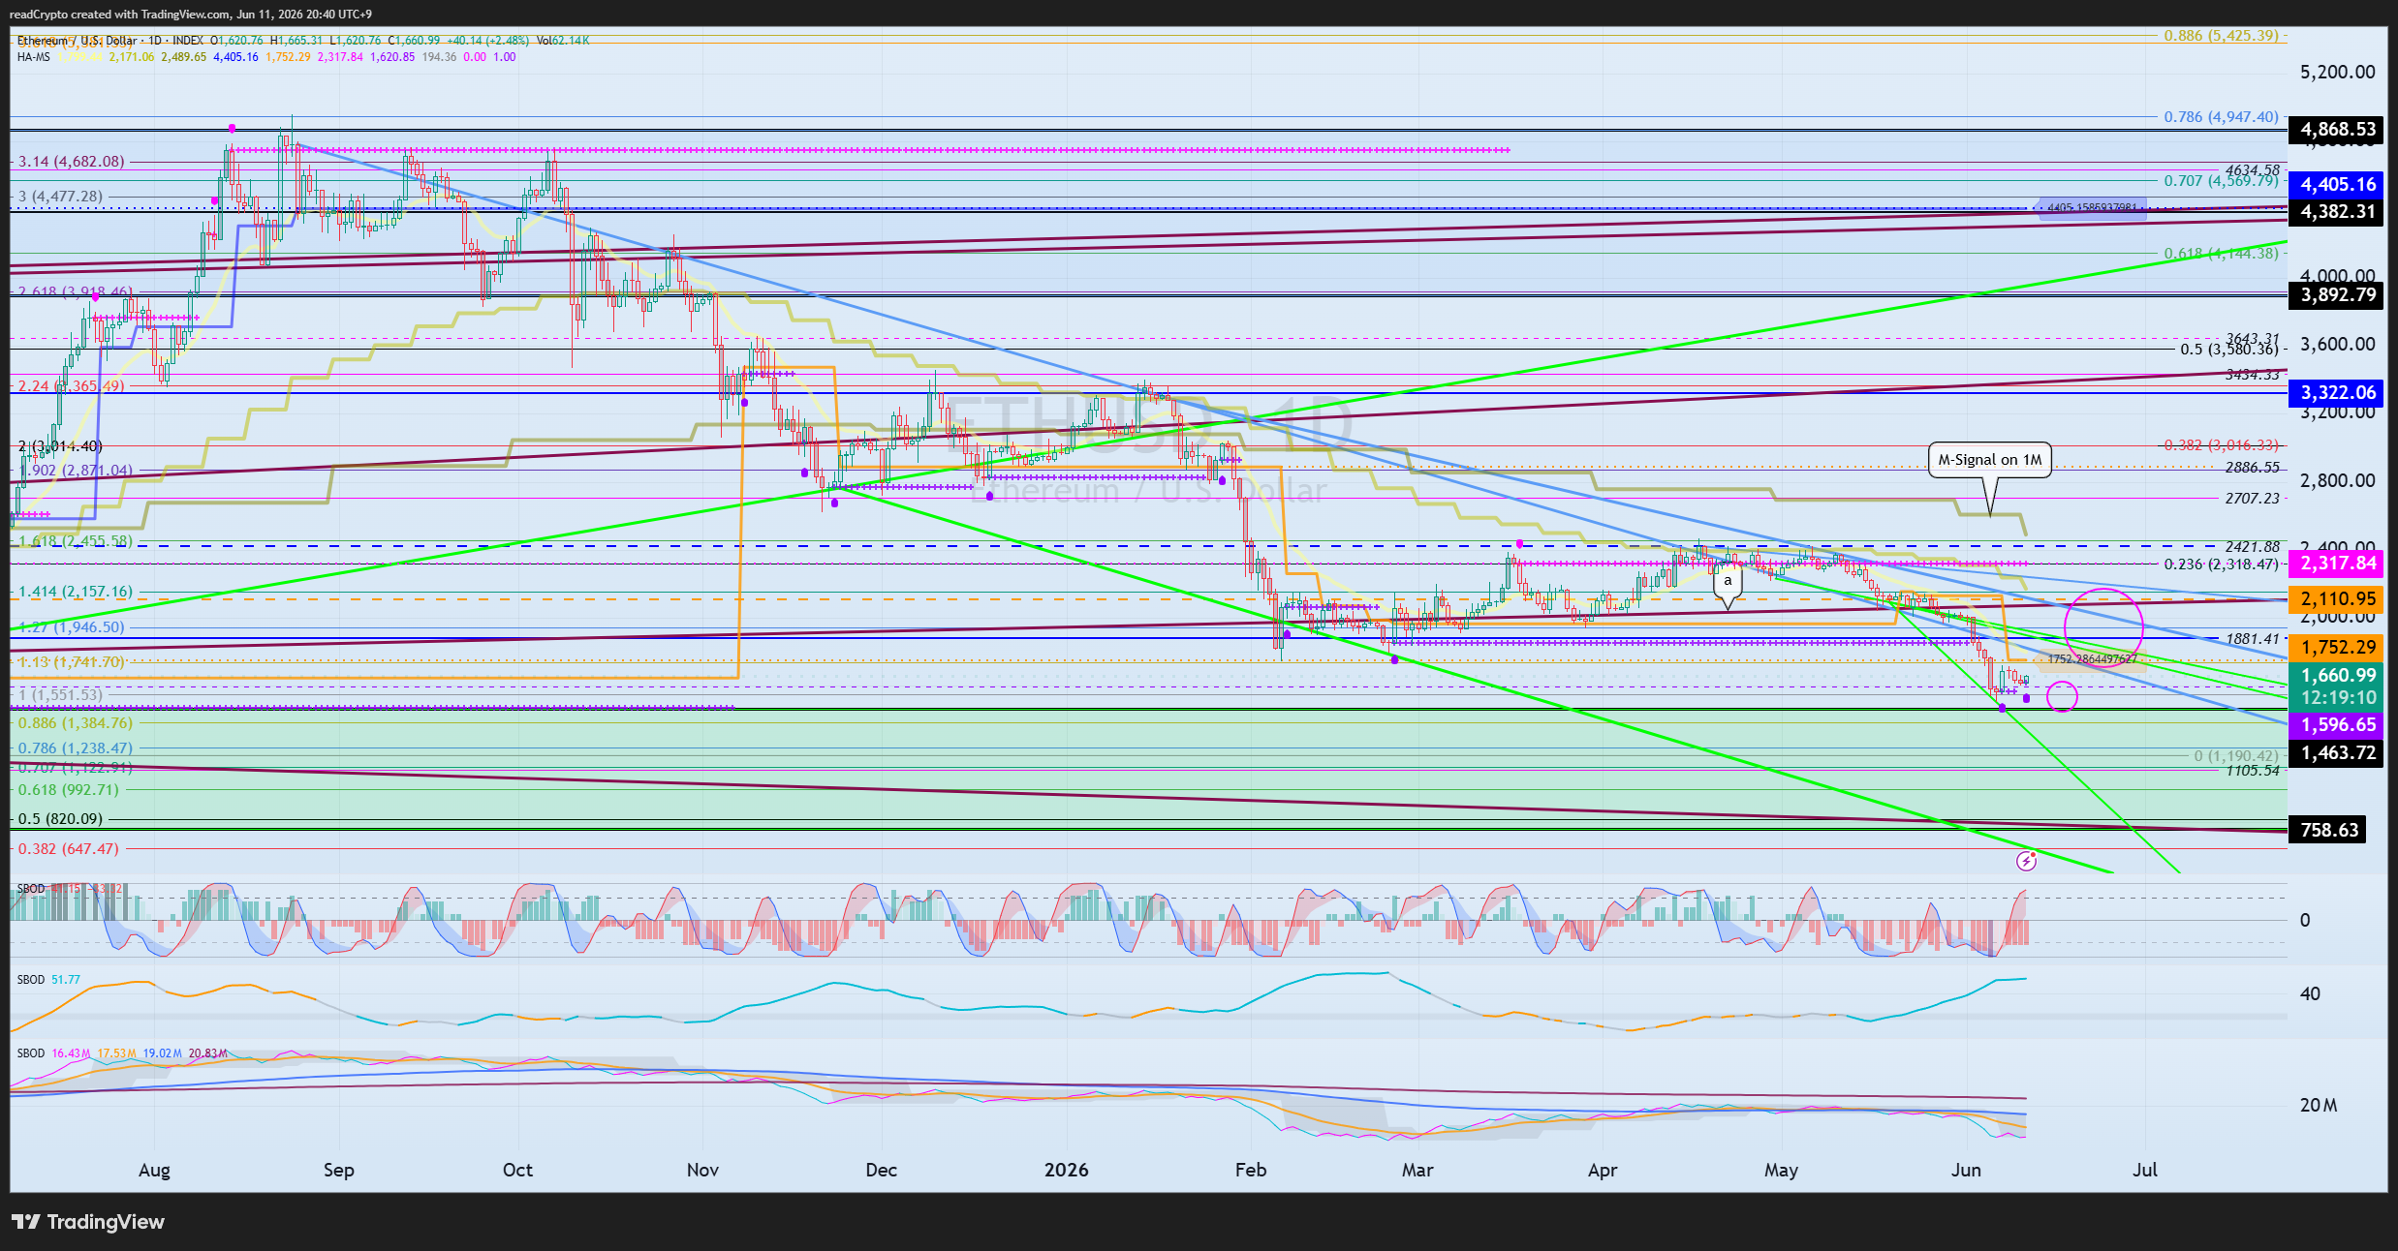Click Aug on the time axis

[155, 1170]
